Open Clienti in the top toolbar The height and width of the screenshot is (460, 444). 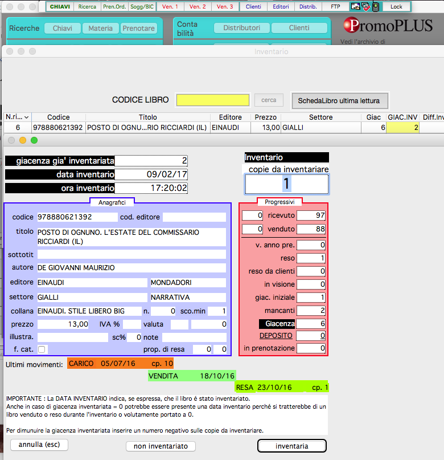[253, 6]
